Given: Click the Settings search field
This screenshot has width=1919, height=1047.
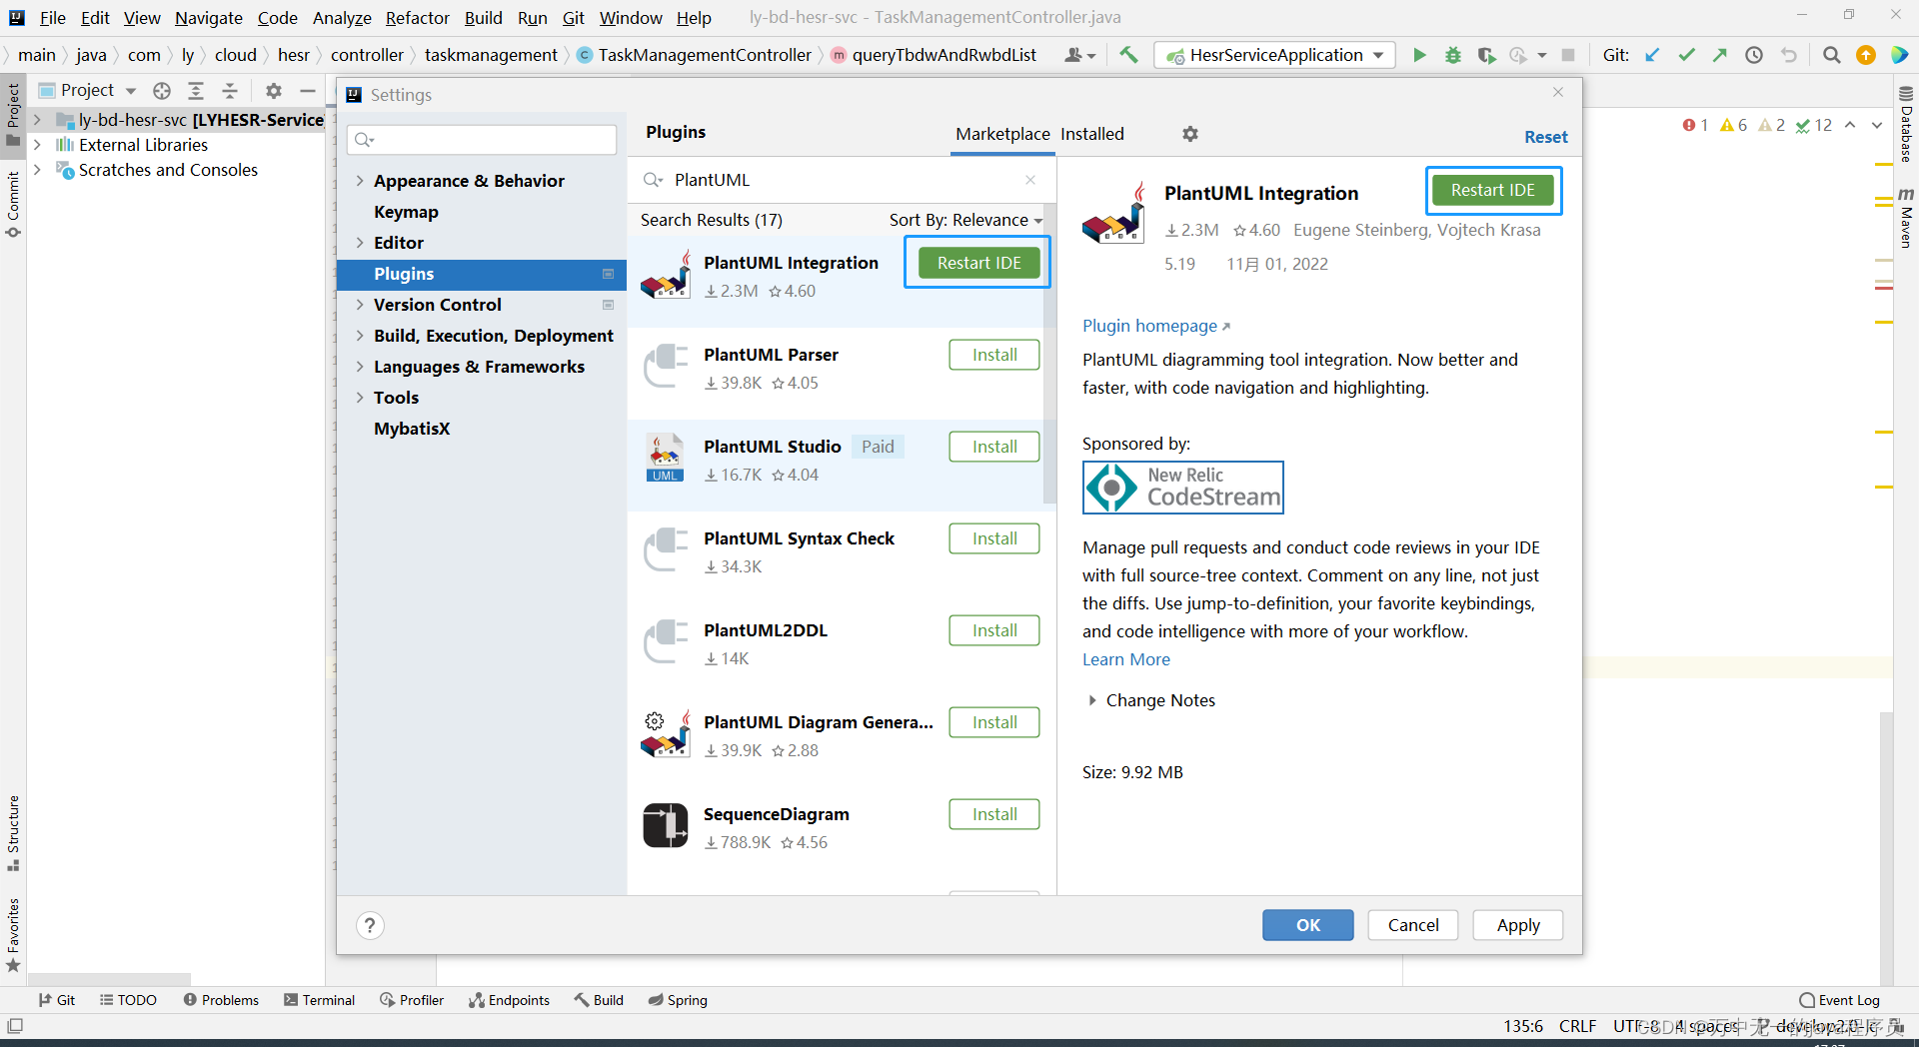Looking at the screenshot, I should (482, 139).
